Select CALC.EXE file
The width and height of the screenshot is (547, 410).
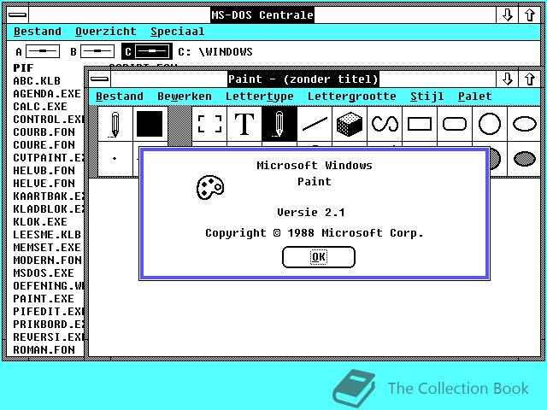pos(40,106)
